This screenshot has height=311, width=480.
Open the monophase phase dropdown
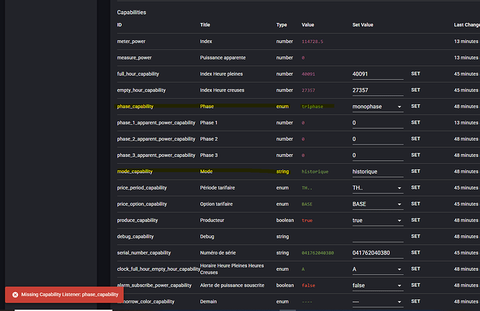point(378,107)
